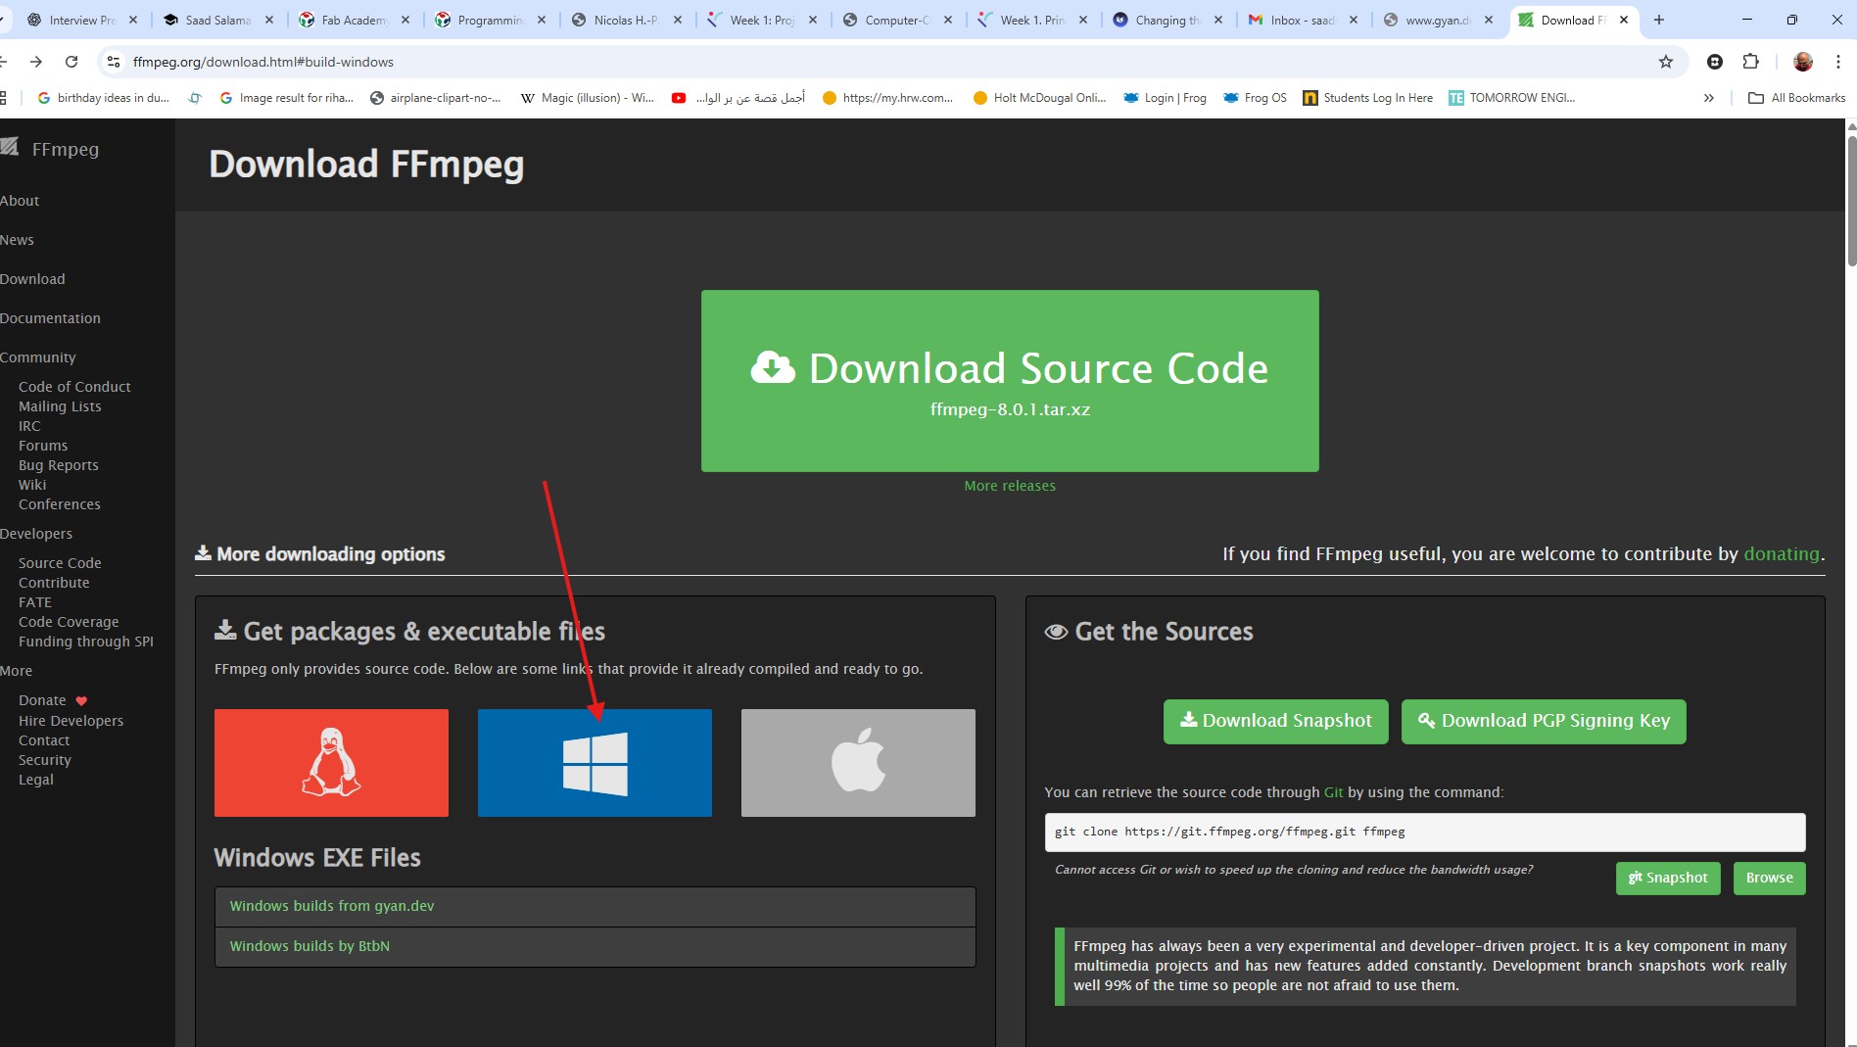1857x1047 pixels.
Task: Open the Security sidebar link
Action: click(45, 760)
